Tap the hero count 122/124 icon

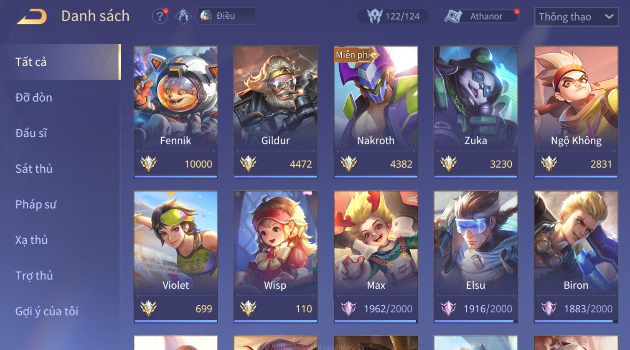pos(375,16)
